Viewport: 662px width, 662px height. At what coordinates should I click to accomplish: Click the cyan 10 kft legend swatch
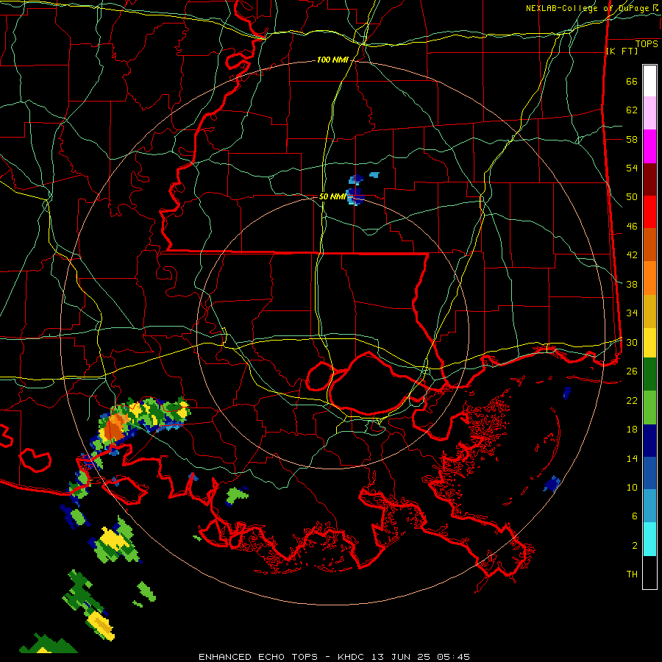(x=649, y=539)
